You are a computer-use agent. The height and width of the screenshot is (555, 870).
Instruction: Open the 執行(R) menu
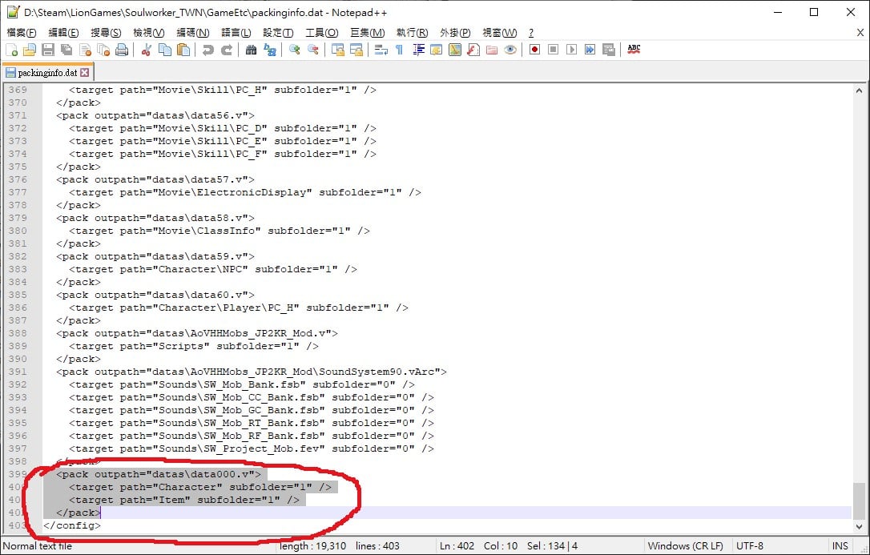413,33
